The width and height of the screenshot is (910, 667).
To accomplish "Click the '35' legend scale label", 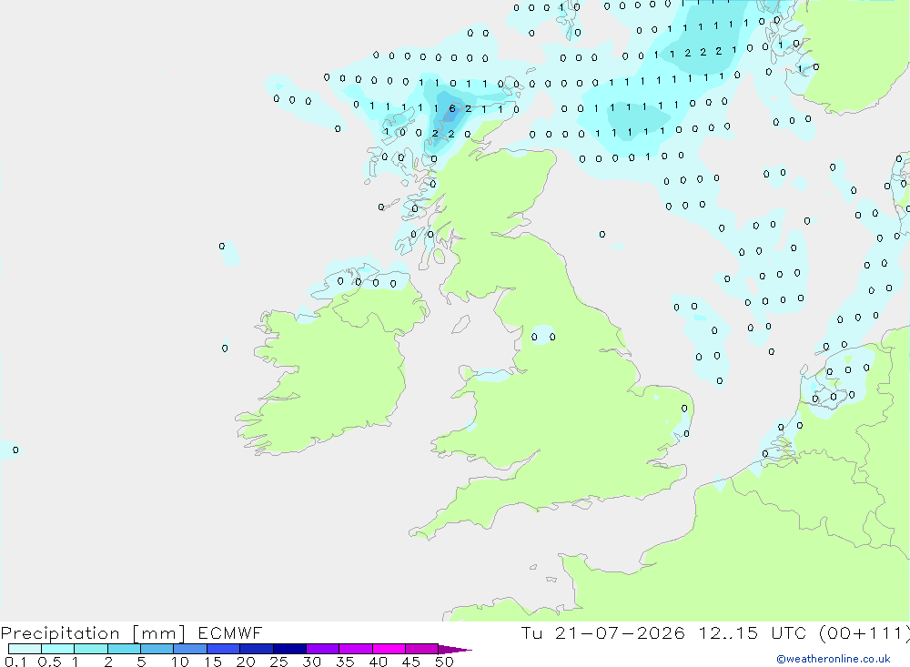I will pyautogui.click(x=345, y=662).
